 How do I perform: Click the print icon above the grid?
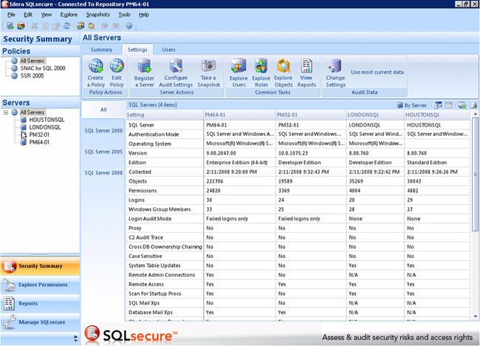pos(473,105)
